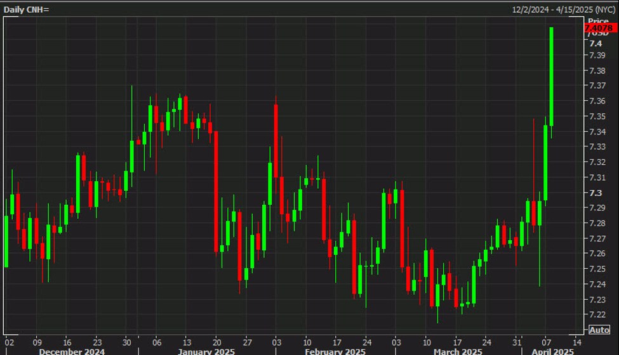The height and width of the screenshot is (355, 619).
Task: Click the 7.28 price axis label
Action: pyautogui.click(x=597, y=223)
